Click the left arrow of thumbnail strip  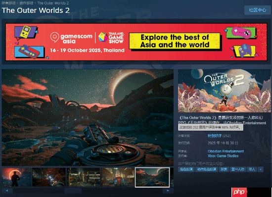[x=7, y=191]
